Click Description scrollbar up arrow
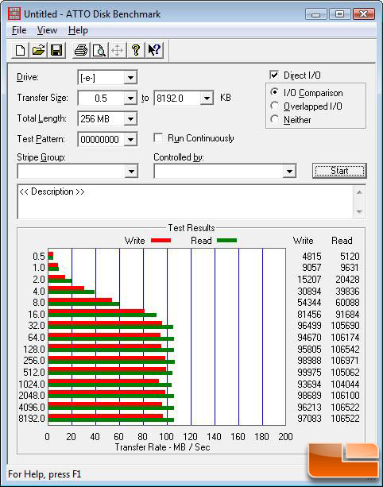Viewport: 383px width, 487px height. [x=359, y=192]
